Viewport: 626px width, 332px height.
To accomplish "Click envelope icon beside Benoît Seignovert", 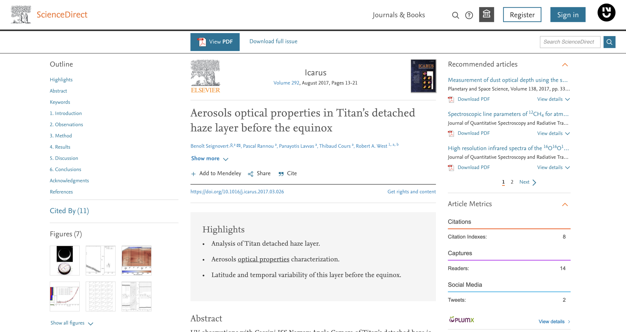I will pos(239,146).
